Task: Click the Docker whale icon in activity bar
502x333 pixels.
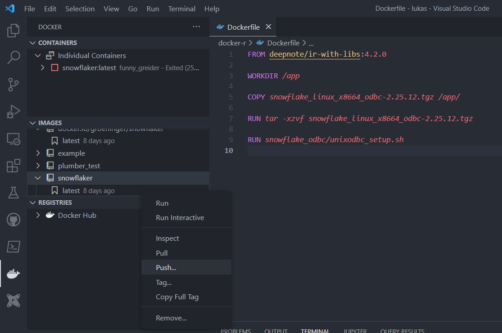Action: pyautogui.click(x=13, y=274)
